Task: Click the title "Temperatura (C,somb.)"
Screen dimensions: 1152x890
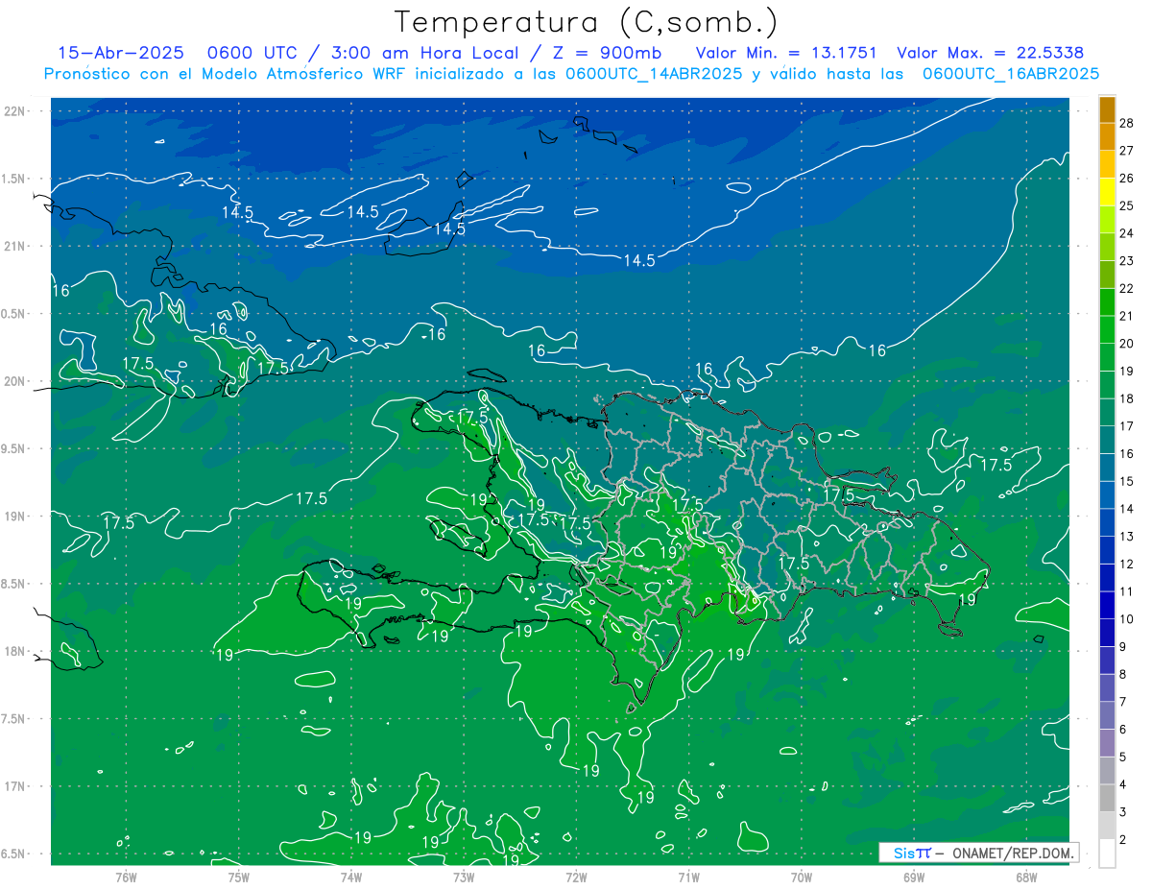Action: pyautogui.click(x=587, y=22)
